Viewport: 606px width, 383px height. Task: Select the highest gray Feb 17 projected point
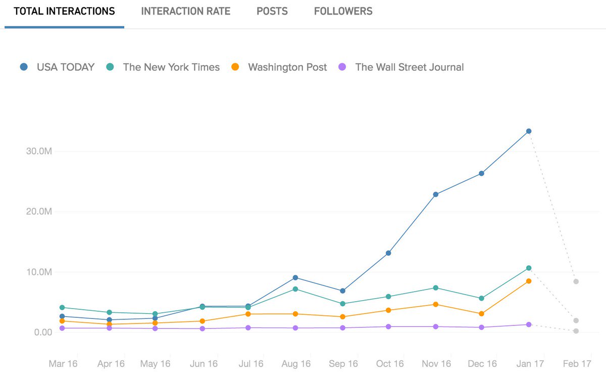[576, 281]
